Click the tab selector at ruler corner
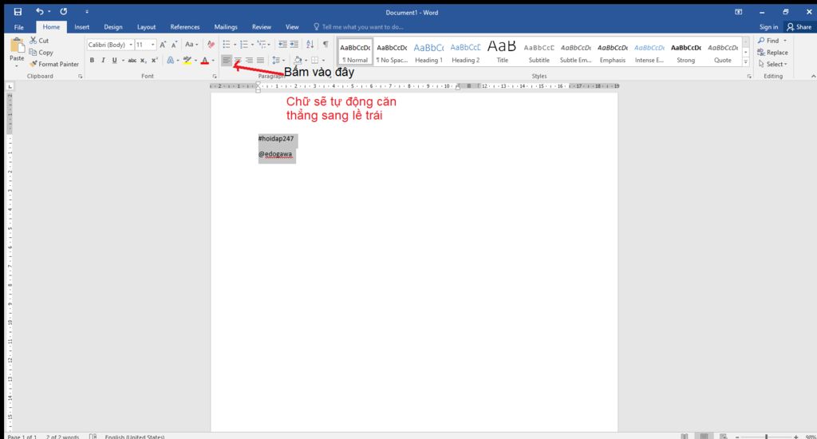This screenshot has height=439, width=817. coord(10,86)
